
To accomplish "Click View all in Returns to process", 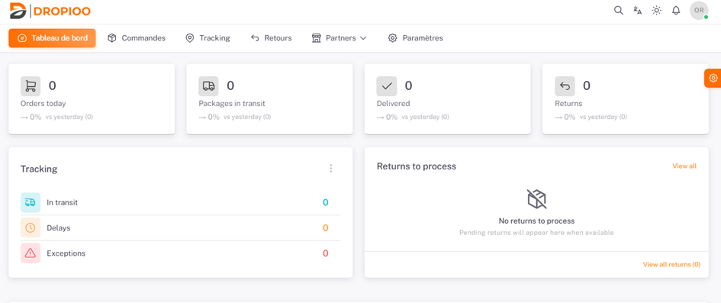I will pos(684,166).
